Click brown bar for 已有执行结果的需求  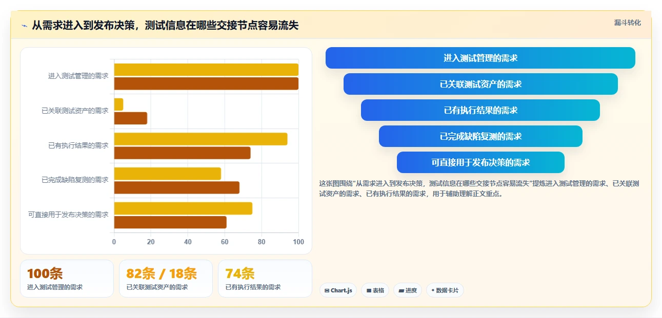coord(182,153)
